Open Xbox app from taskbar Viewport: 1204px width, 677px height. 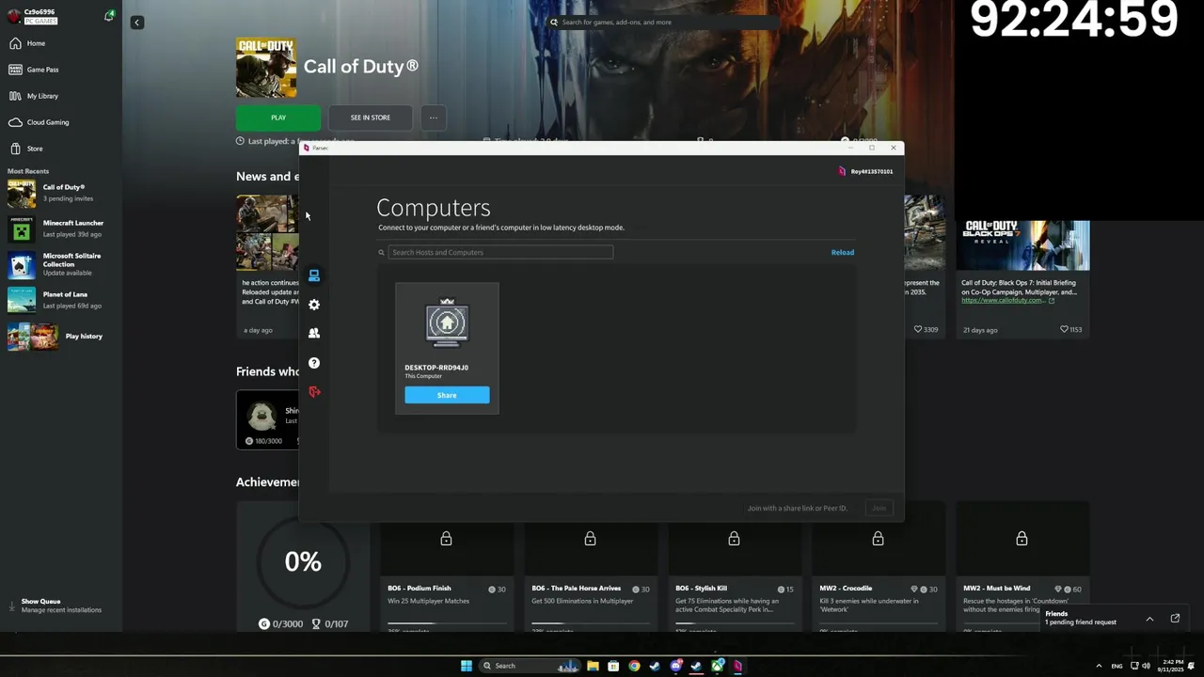coord(718,666)
